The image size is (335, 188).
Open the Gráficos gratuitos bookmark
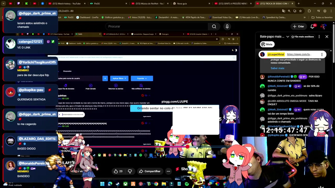113,17
